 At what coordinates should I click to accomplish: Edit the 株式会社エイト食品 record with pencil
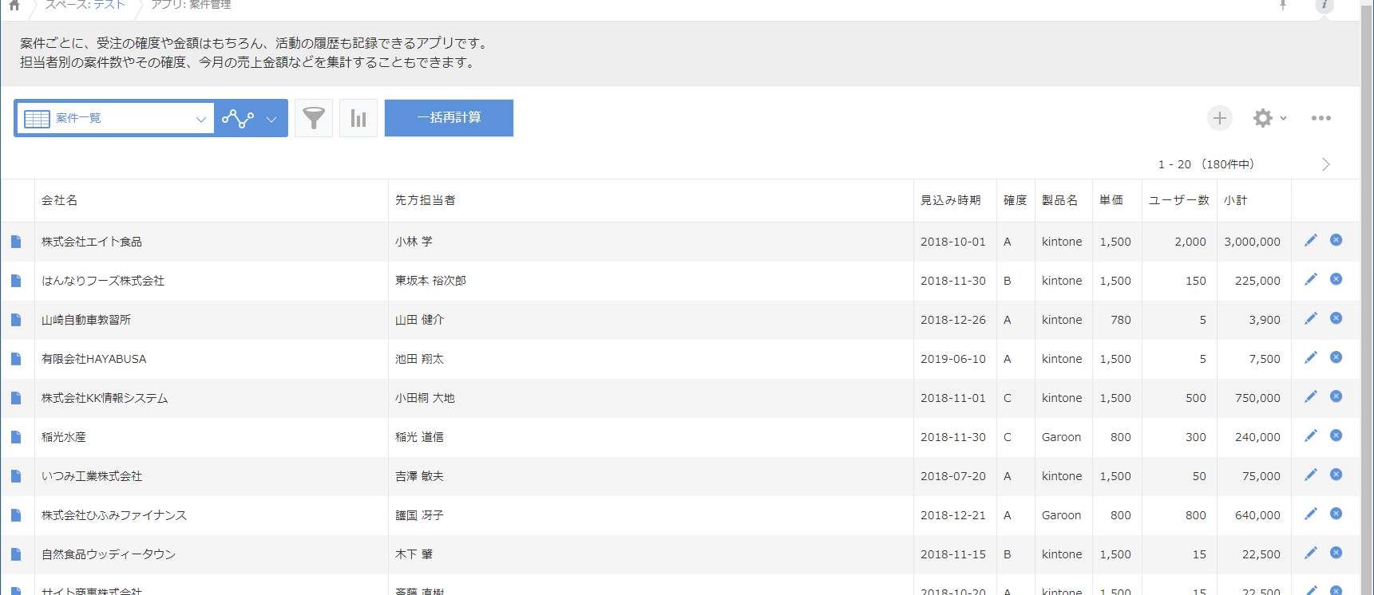1310,240
